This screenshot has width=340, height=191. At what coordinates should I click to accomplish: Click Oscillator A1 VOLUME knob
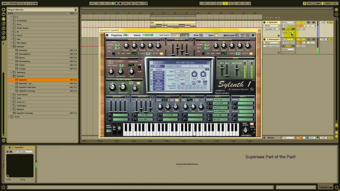[x=126, y=46]
